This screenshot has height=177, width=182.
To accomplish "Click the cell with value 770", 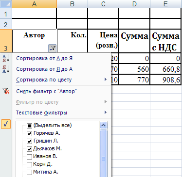I will tap(134, 80).
